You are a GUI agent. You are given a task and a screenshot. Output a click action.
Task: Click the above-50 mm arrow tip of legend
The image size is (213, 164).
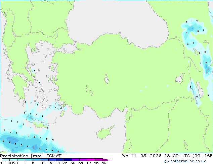tap(106, 160)
